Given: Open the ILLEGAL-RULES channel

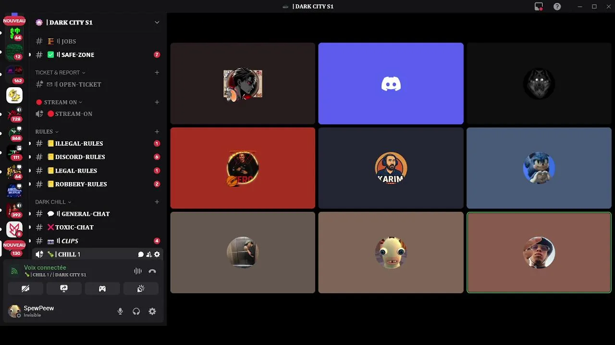Looking at the screenshot, I should pyautogui.click(x=98, y=143).
